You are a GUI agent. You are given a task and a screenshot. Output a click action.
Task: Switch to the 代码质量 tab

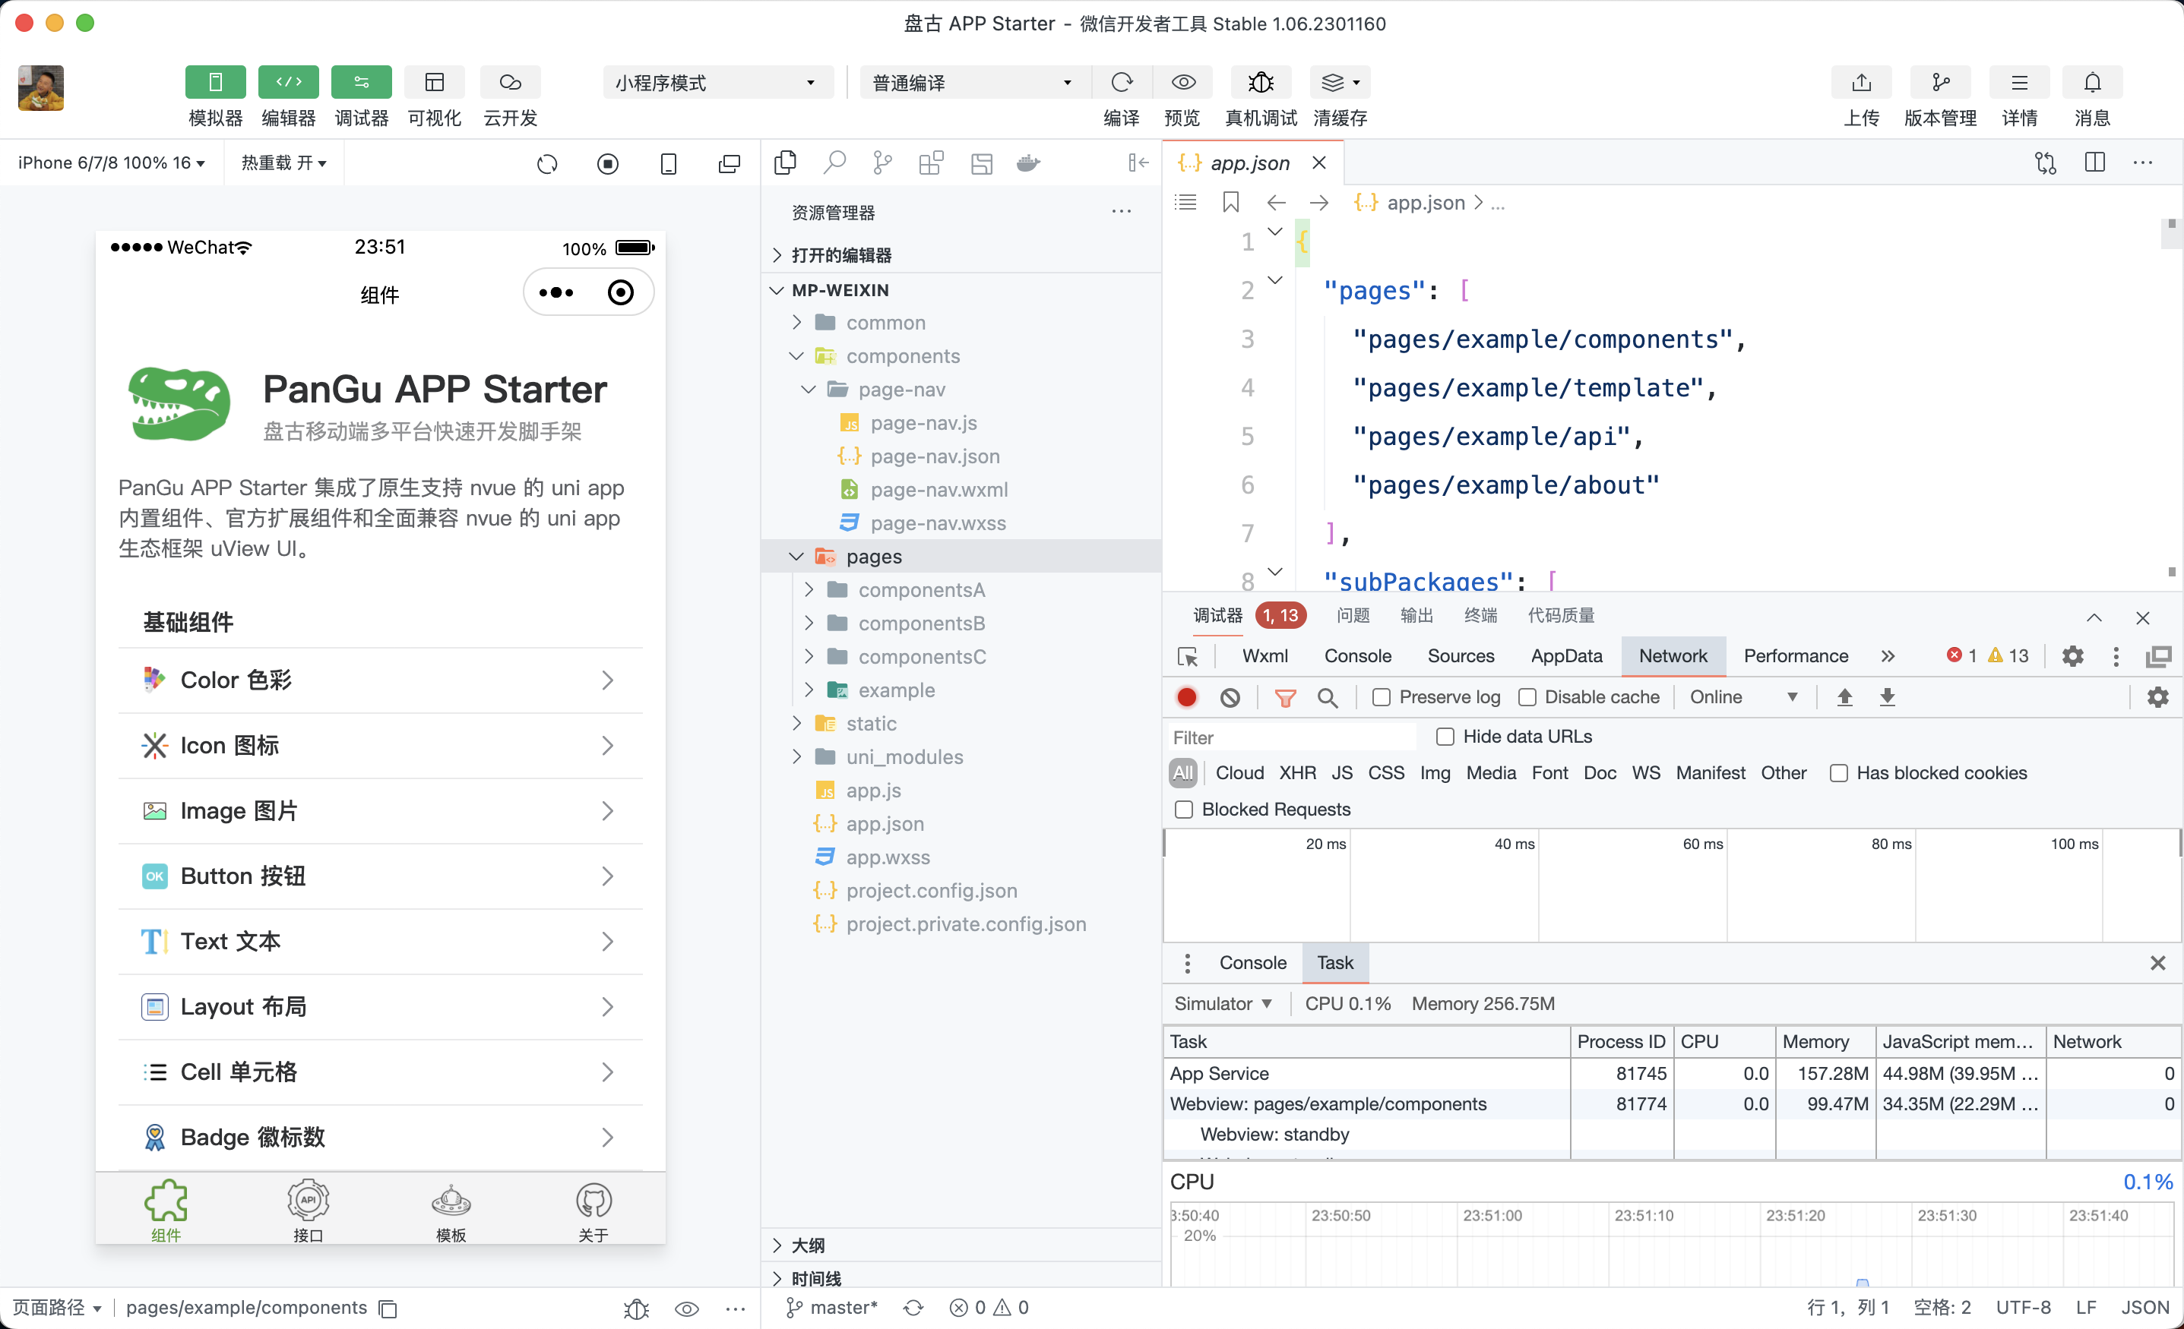[1561, 615]
